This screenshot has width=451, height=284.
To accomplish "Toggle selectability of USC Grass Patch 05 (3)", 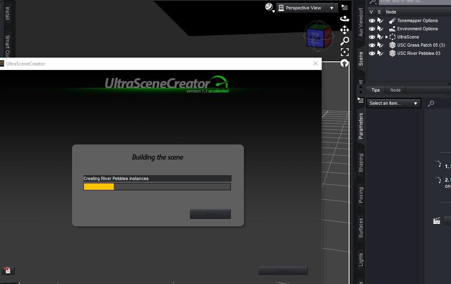I will (380, 45).
